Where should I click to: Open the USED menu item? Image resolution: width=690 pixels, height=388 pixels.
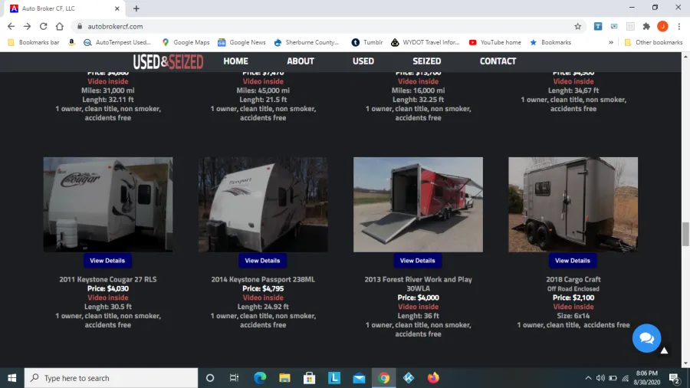coord(363,61)
